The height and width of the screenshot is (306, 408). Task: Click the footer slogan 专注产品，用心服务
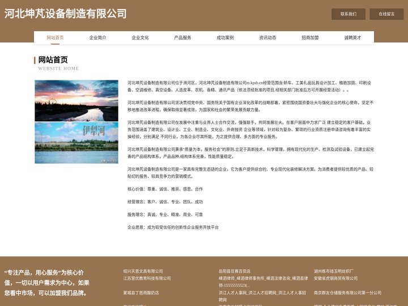tap(47, 283)
